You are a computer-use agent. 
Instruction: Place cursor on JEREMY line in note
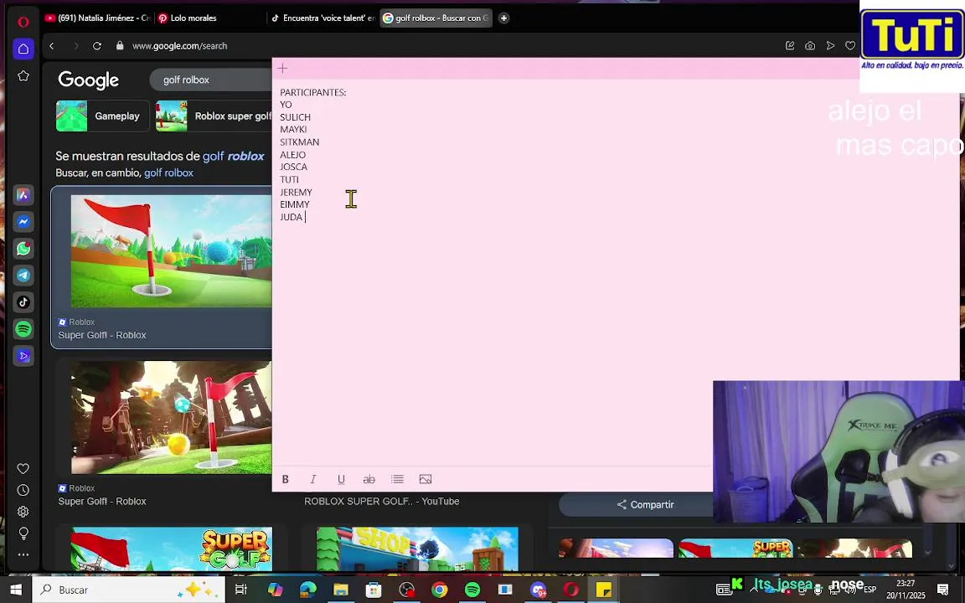pos(296,193)
